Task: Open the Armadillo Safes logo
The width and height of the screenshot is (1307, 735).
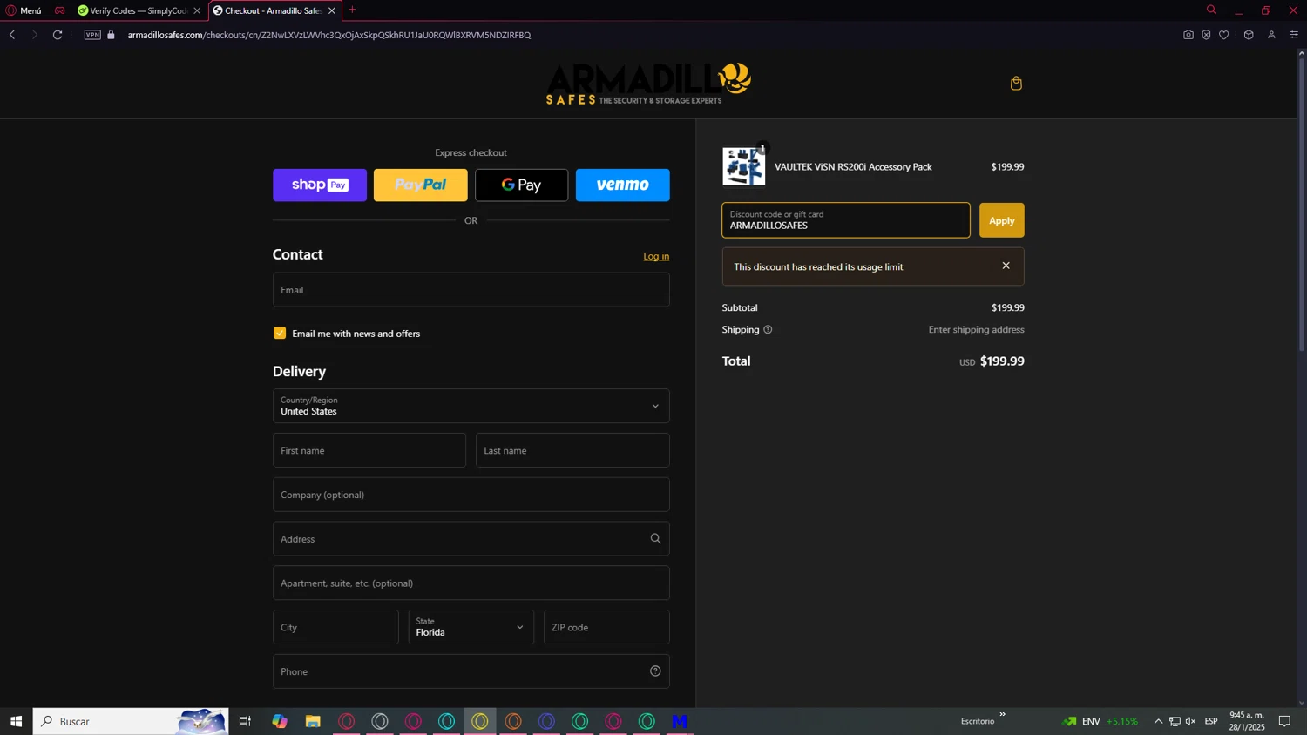Action: coord(649,84)
